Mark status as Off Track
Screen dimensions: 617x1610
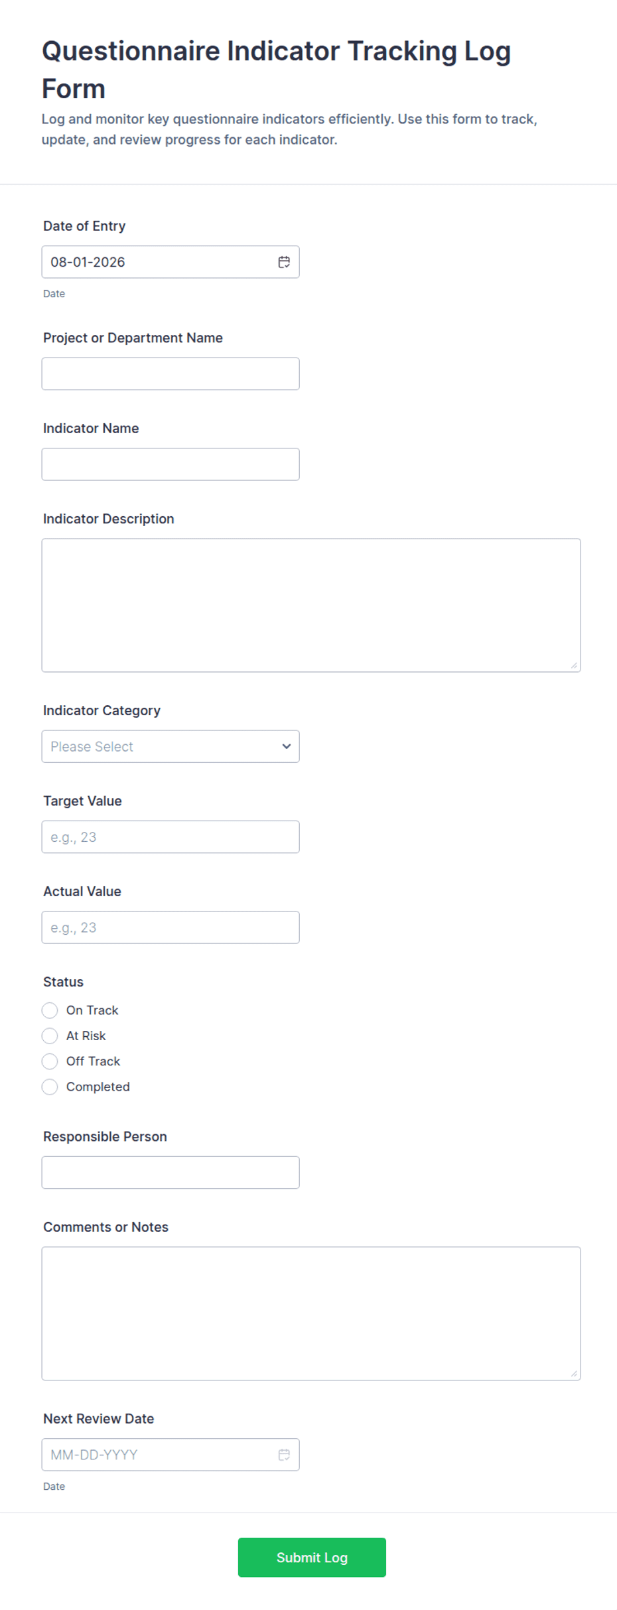coord(50,1061)
